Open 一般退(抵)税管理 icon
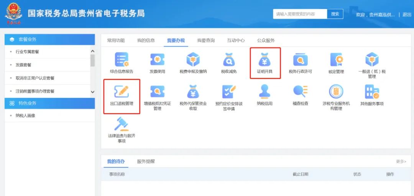The image size is (414, 196). click(372, 60)
